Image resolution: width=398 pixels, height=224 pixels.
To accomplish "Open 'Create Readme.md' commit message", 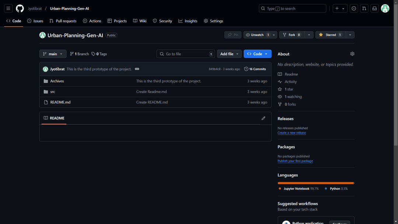I will pyautogui.click(x=151, y=92).
